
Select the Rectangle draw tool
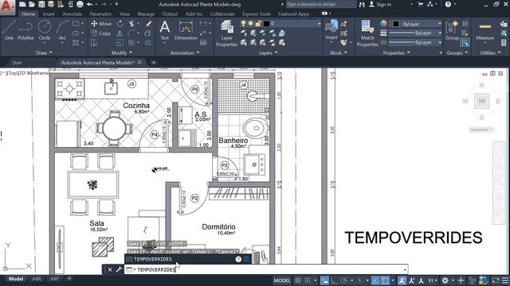[x=76, y=24]
